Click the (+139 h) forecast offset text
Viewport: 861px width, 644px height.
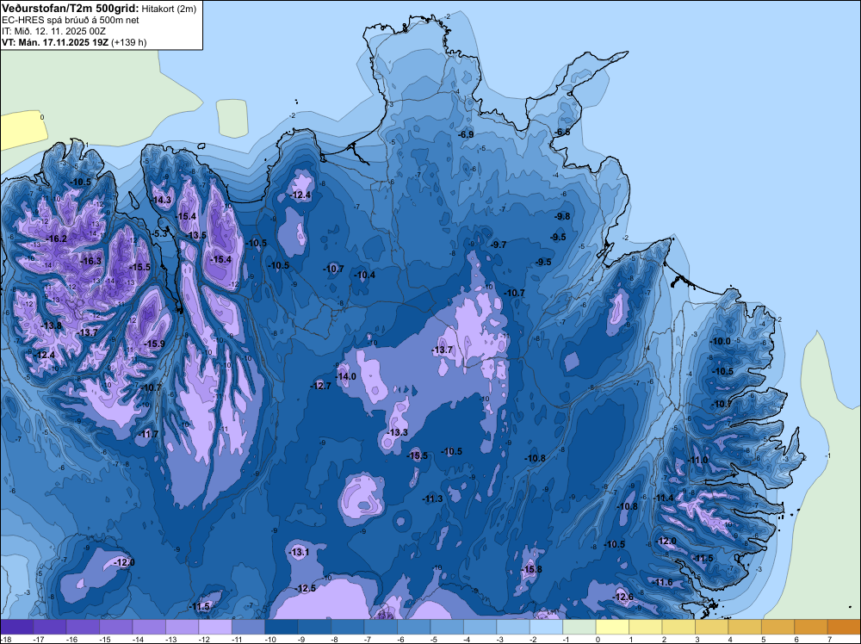pos(128,42)
